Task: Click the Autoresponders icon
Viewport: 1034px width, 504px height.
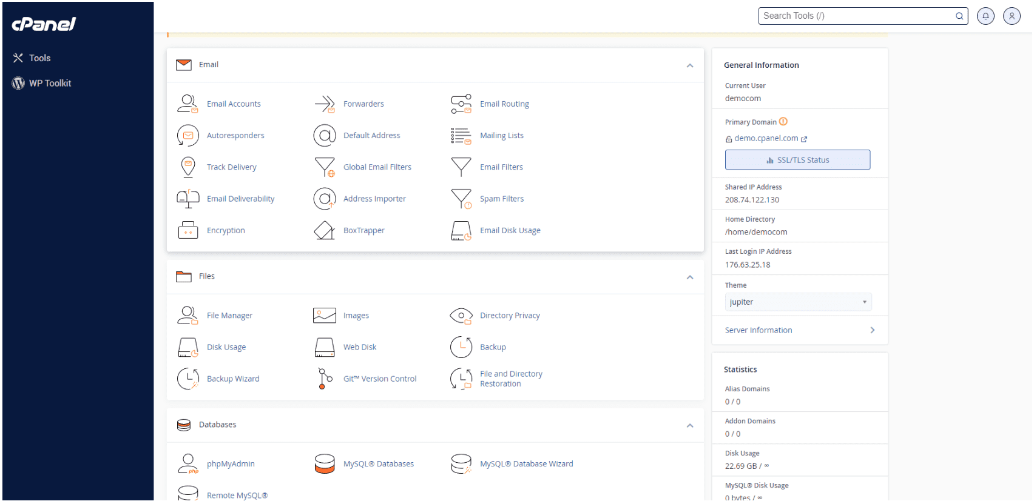Action: [x=188, y=135]
